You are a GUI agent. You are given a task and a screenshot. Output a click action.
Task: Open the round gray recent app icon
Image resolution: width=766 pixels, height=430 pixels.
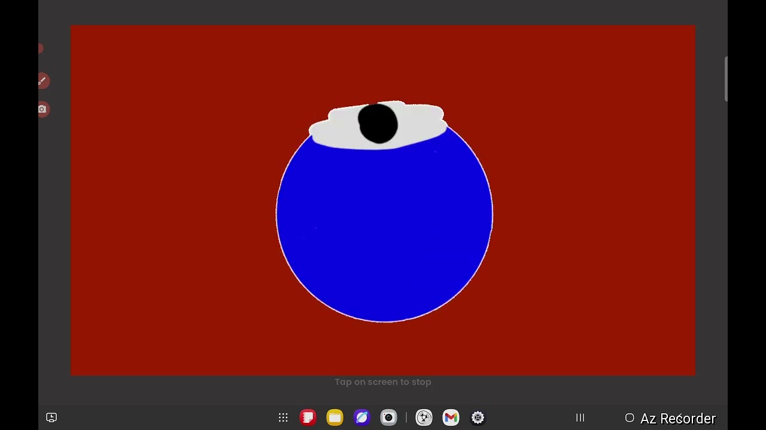click(x=424, y=417)
